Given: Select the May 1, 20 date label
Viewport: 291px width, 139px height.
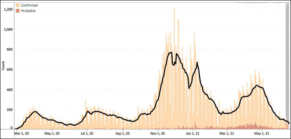Looking at the screenshot, I should 52,133.
